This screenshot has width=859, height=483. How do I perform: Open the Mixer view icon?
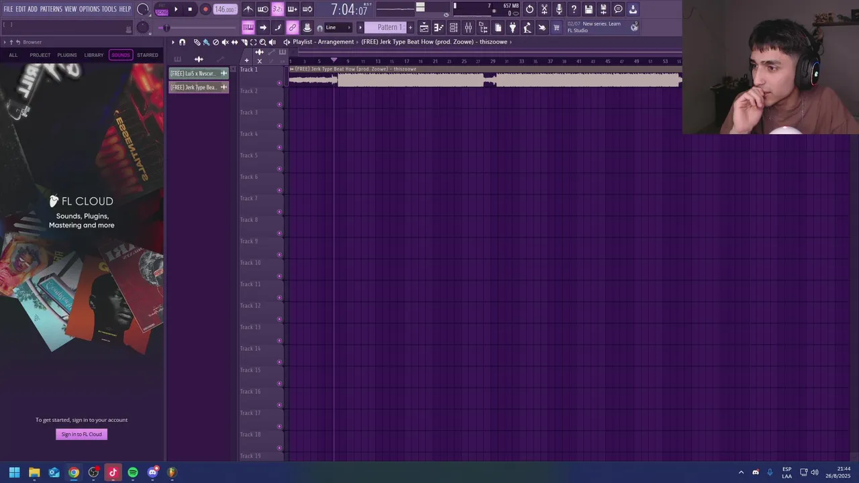click(x=468, y=28)
